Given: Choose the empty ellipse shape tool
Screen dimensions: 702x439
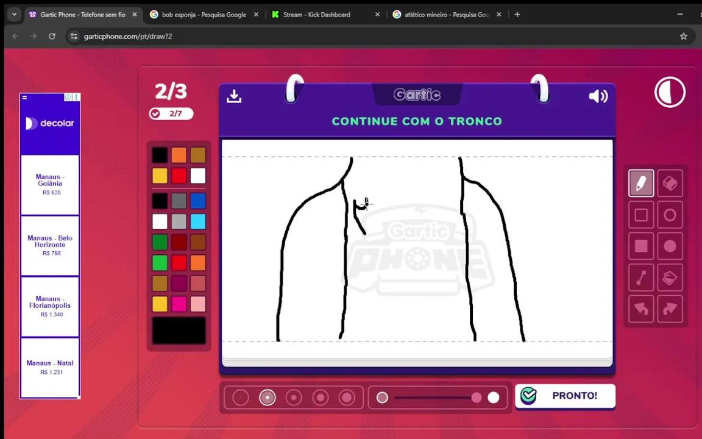Looking at the screenshot, I should click(670, 215).
